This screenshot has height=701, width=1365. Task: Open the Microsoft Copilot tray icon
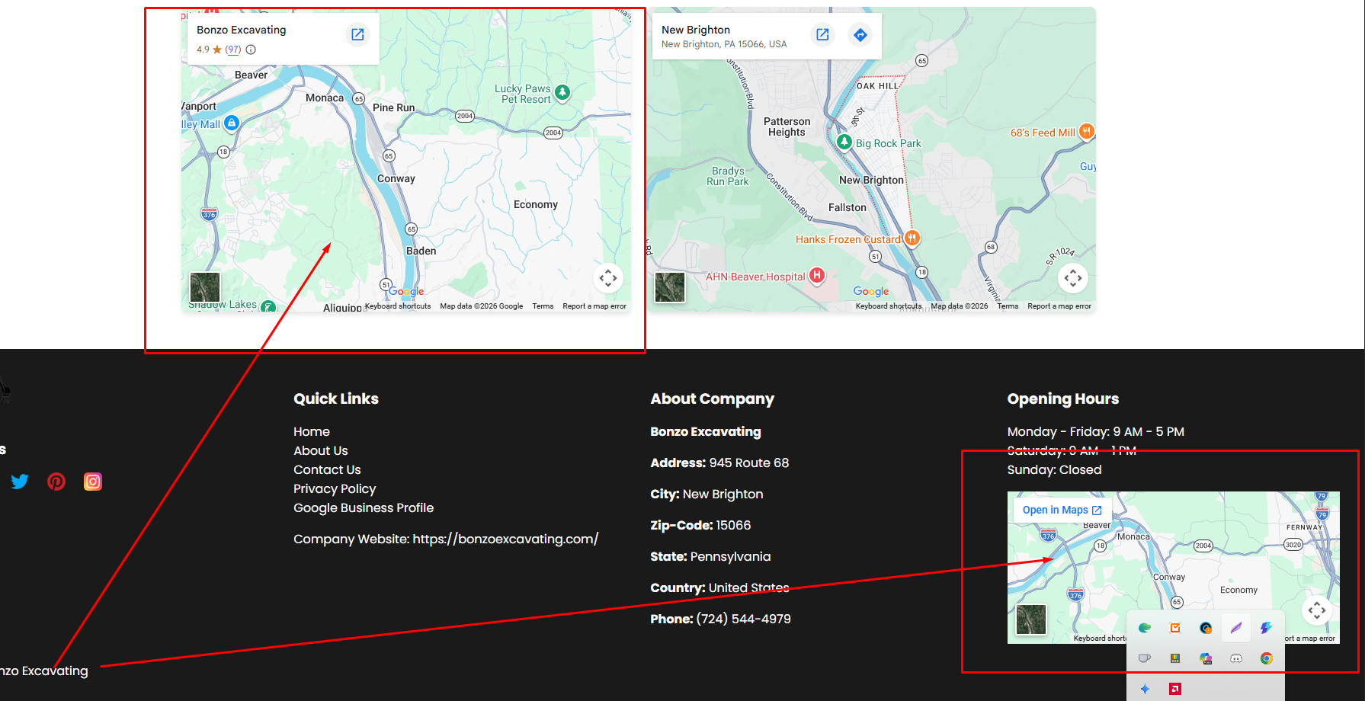(x=1206, y=658)
